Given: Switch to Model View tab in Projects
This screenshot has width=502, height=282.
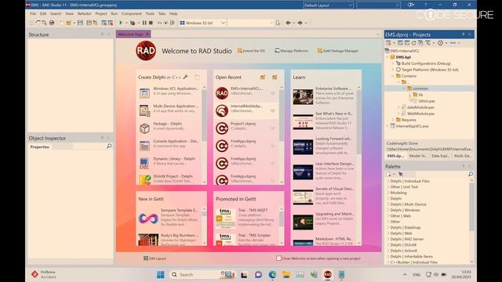Looking at the screenshot, I should coord(418,156).
